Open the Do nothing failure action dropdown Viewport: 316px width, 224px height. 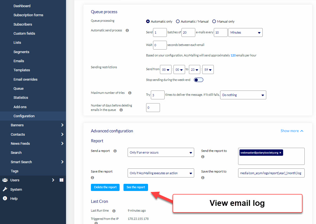[x=243, y=95]
